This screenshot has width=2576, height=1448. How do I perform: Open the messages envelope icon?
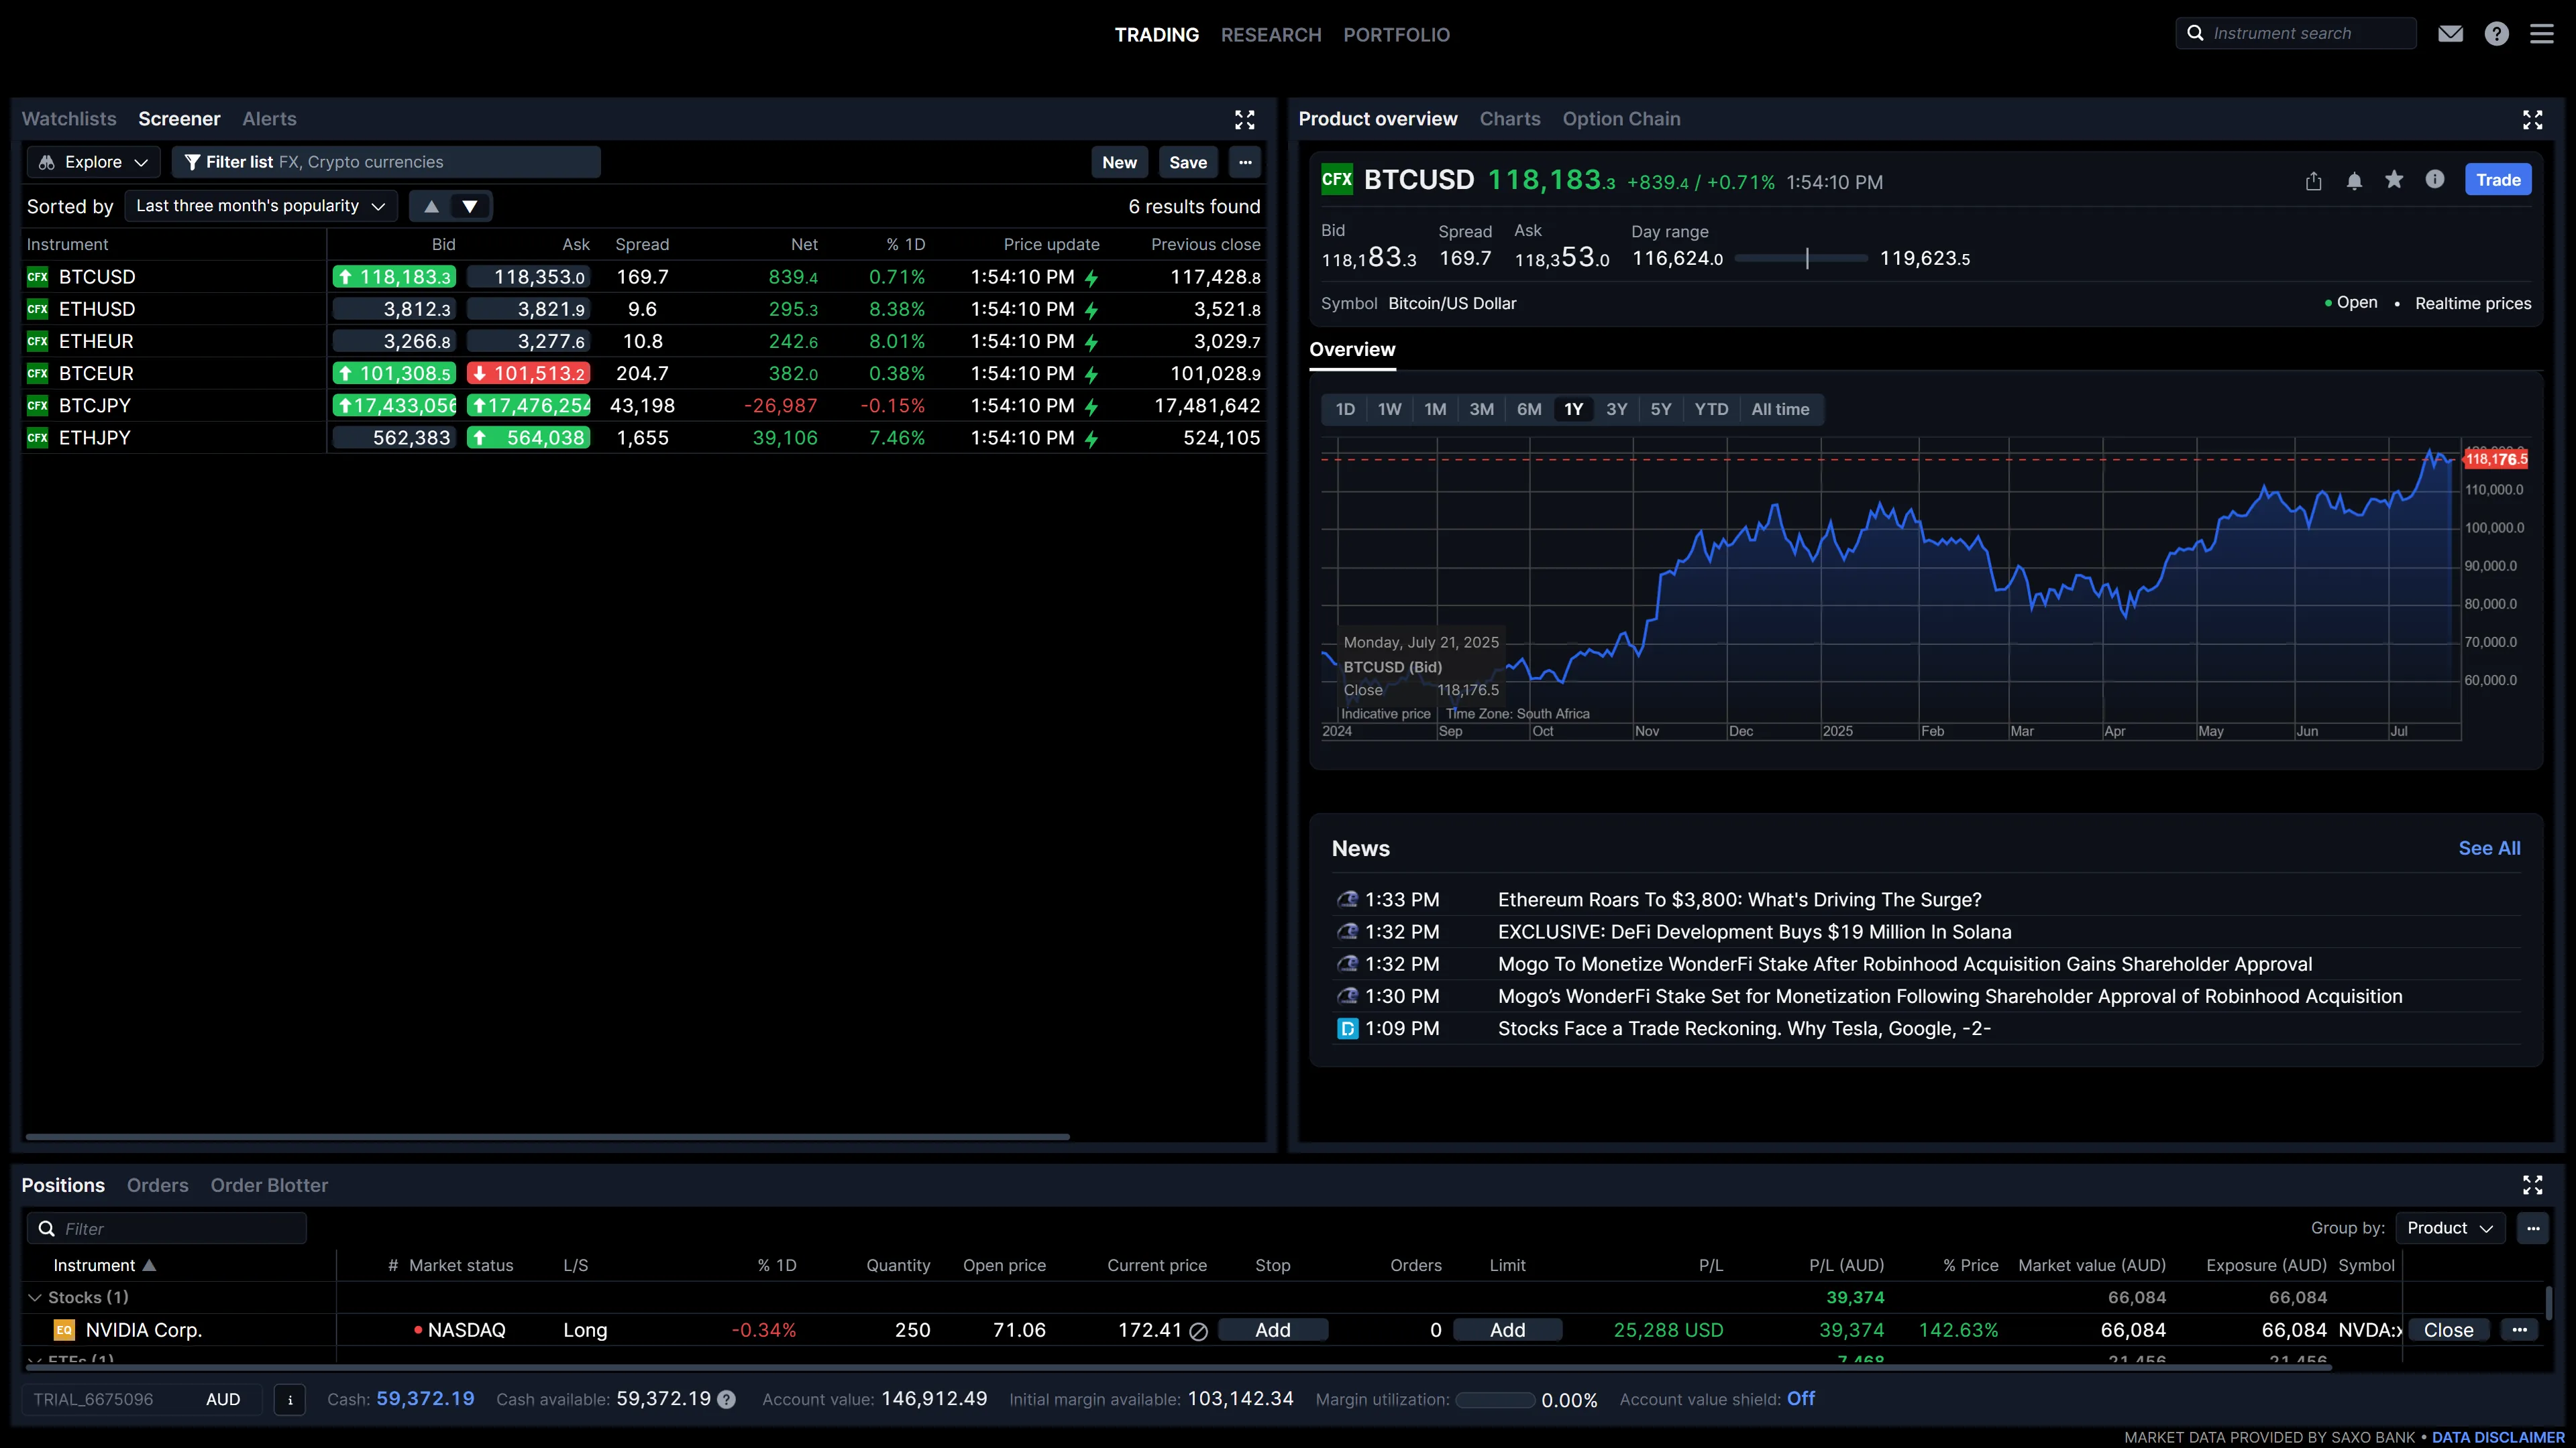2450,34
